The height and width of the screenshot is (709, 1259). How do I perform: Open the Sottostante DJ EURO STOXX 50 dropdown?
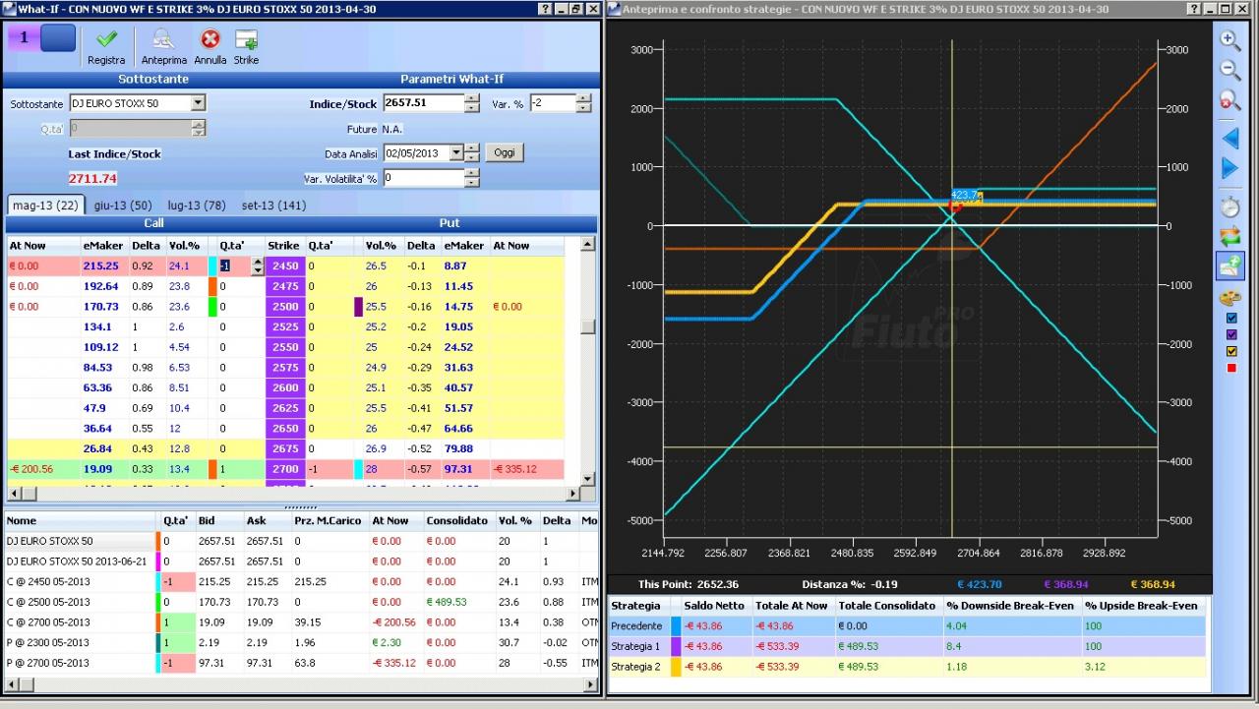click(198, 103)
